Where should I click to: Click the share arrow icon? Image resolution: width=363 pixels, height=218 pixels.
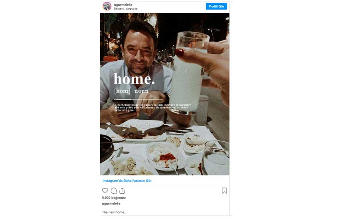coord(122,191)
